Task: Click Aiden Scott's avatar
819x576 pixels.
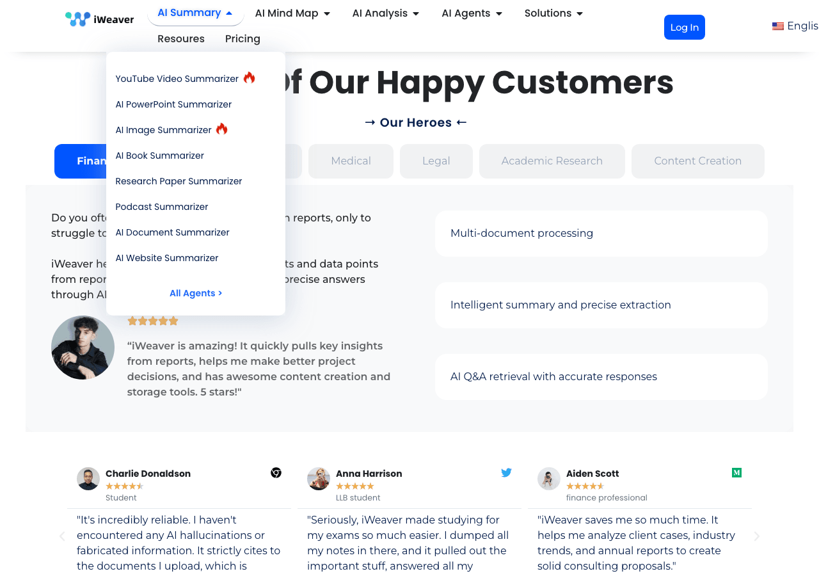Action: 549,479
